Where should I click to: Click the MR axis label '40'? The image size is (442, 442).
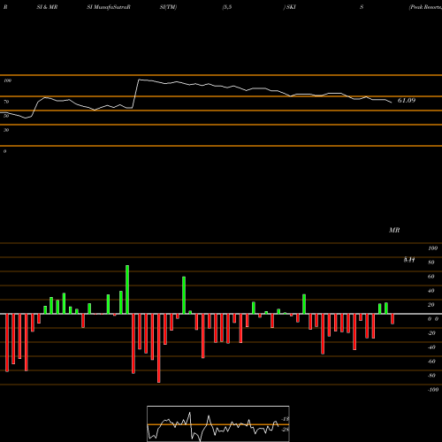(431, 291)
